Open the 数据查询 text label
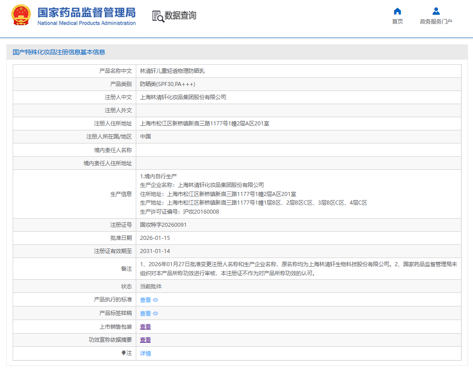 tap(180, 16)
